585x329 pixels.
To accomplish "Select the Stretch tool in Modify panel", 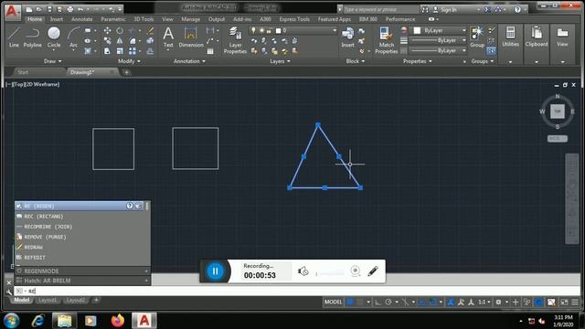I will click(x=108, y=51).
